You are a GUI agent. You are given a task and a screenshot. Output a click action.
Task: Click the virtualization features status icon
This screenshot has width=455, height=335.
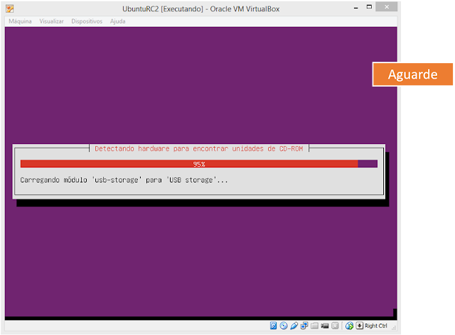[x=335, y=326]
